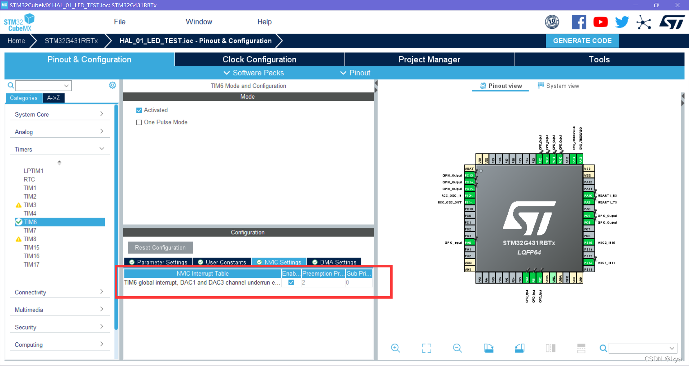The height and width of the screenshot is (366, 689).
Task: Open the YouTube icon link
Action: pyautogui.click(x=600, y=22)
